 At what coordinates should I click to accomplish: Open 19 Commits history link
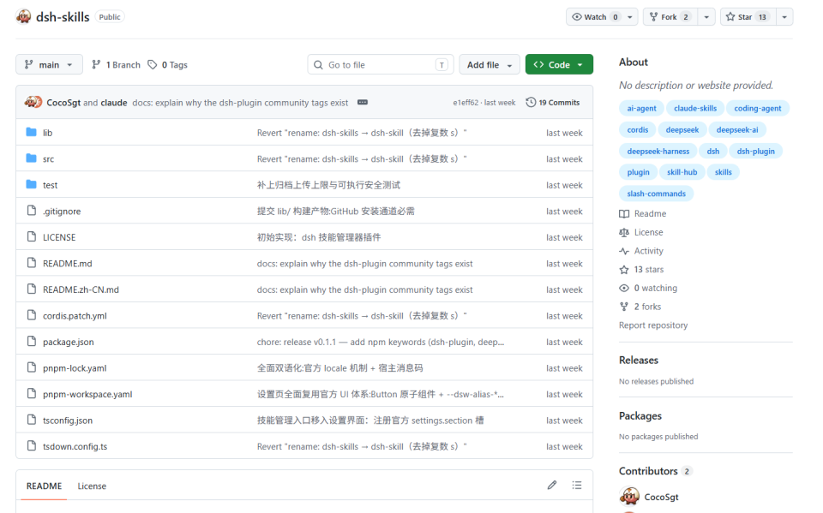click(x=553, y=102)
